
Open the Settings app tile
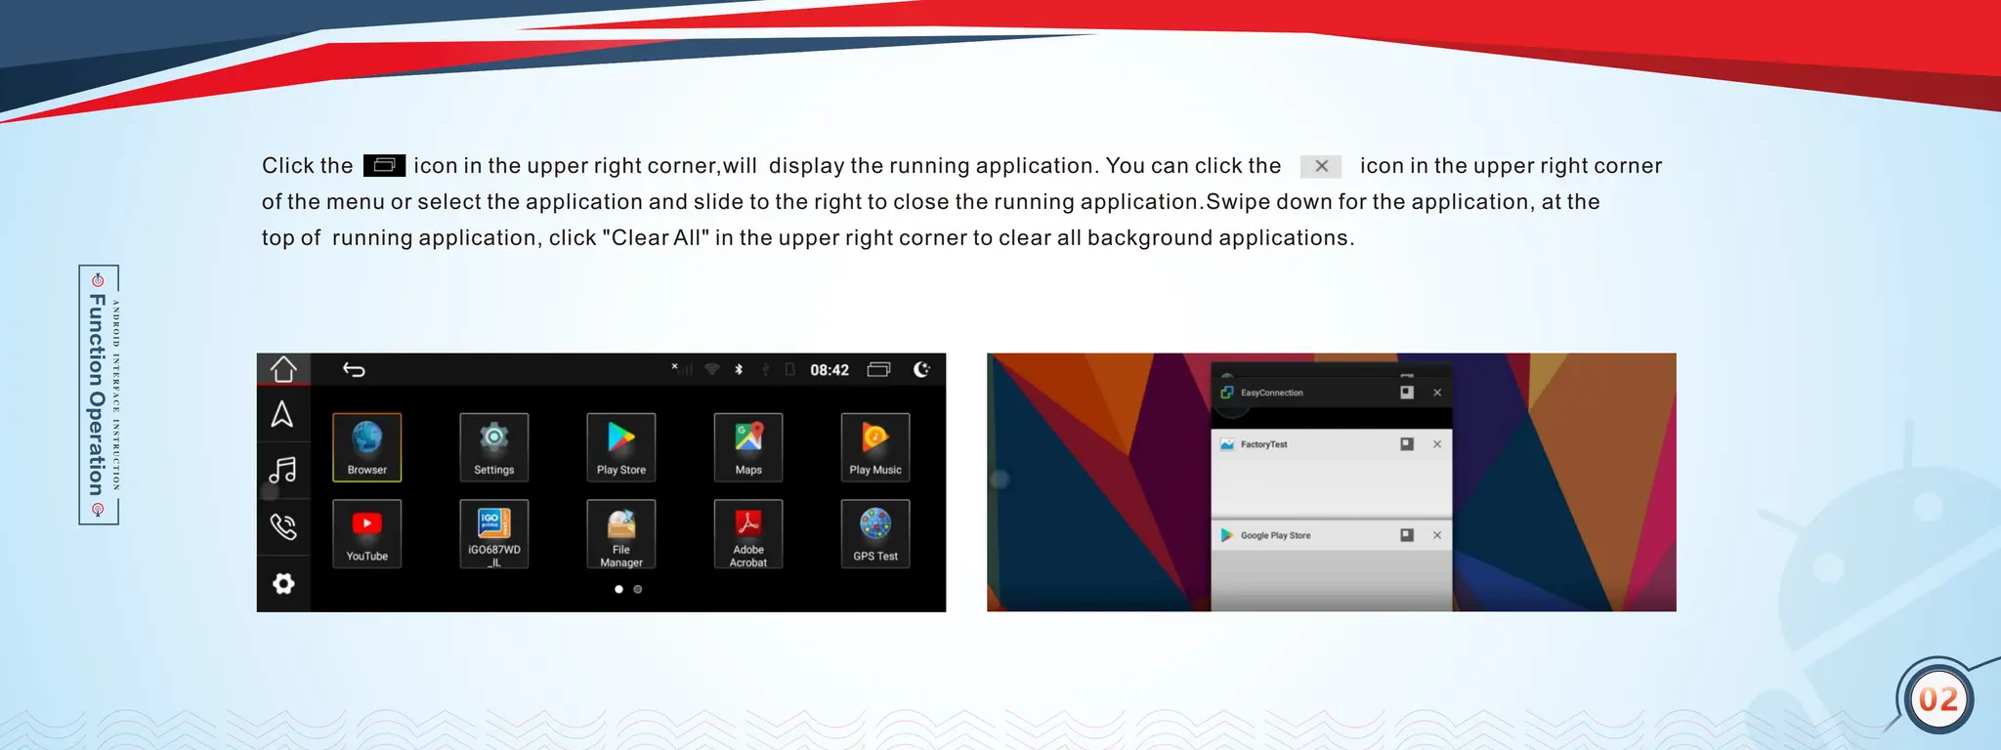click(494, 447)
